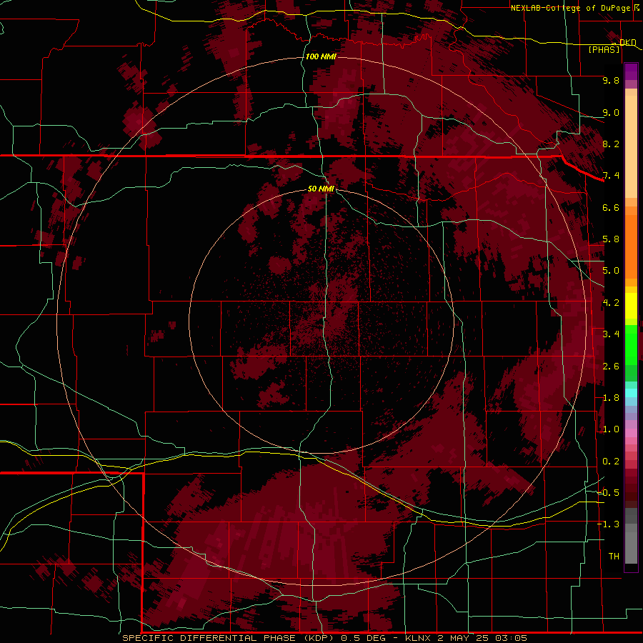Click the 4.2 scale value
The image size is (643, 643).
click(611, 303)
